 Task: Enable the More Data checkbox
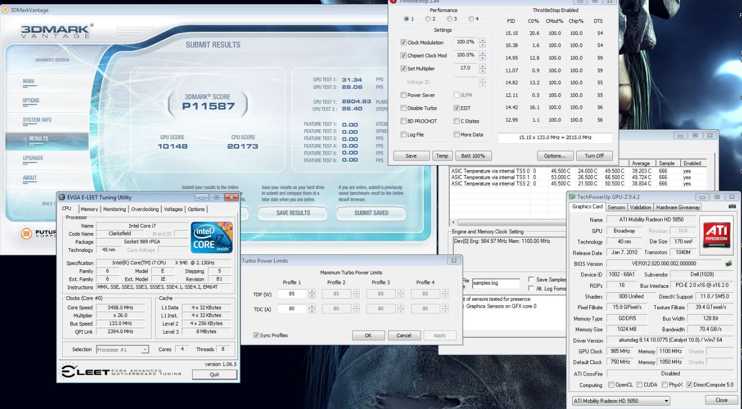click(x=456, y=134)
